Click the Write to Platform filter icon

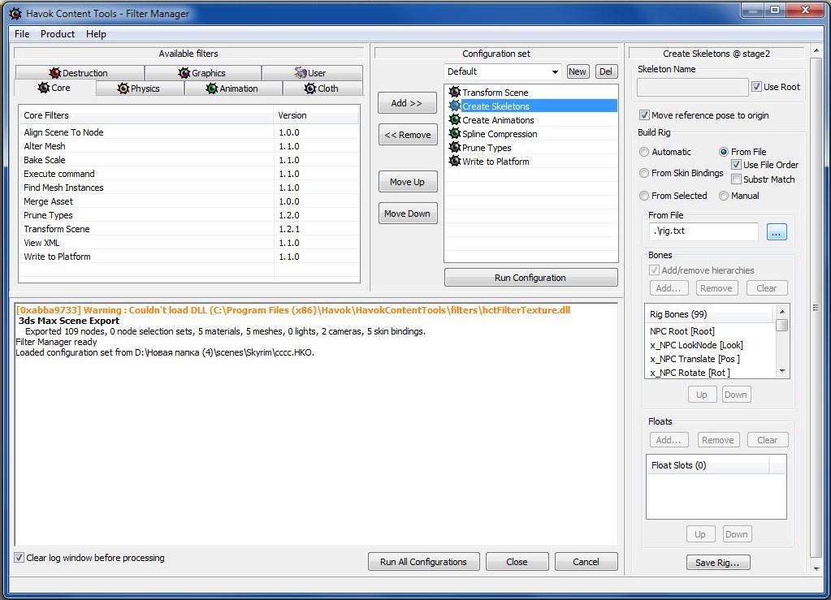[454, 161]
